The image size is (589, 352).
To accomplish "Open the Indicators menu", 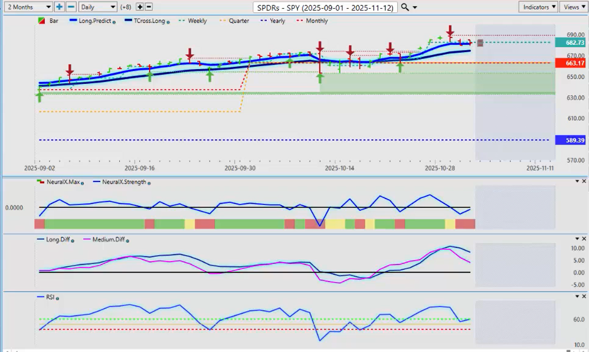I will click(538, 7).
